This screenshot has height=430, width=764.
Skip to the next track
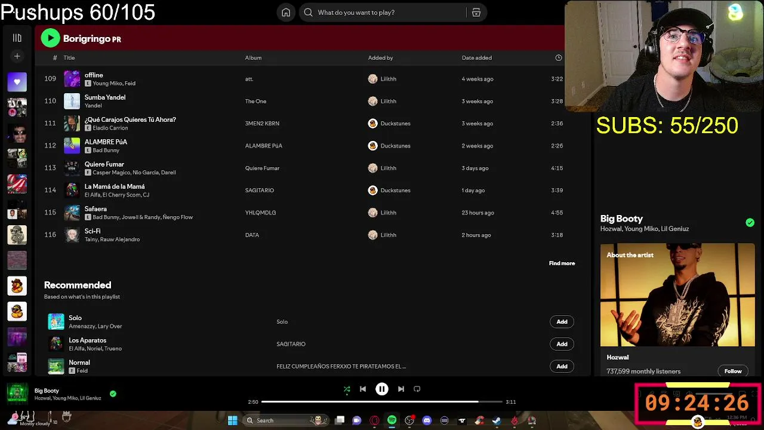(401, 389)
